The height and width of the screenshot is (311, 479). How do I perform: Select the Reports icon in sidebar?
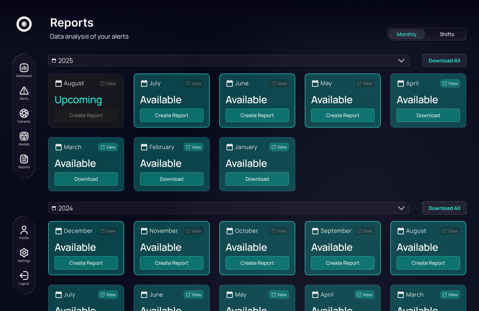[24, 160]
